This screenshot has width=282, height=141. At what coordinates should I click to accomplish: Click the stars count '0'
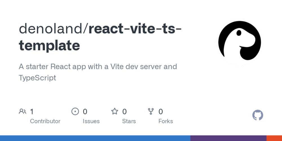click(x=124, y=112)
